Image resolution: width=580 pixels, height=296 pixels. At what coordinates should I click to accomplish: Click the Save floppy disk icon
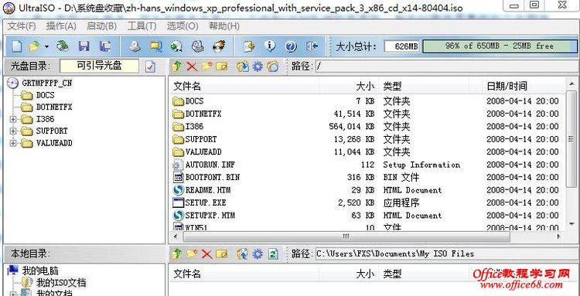pos(84,46)
